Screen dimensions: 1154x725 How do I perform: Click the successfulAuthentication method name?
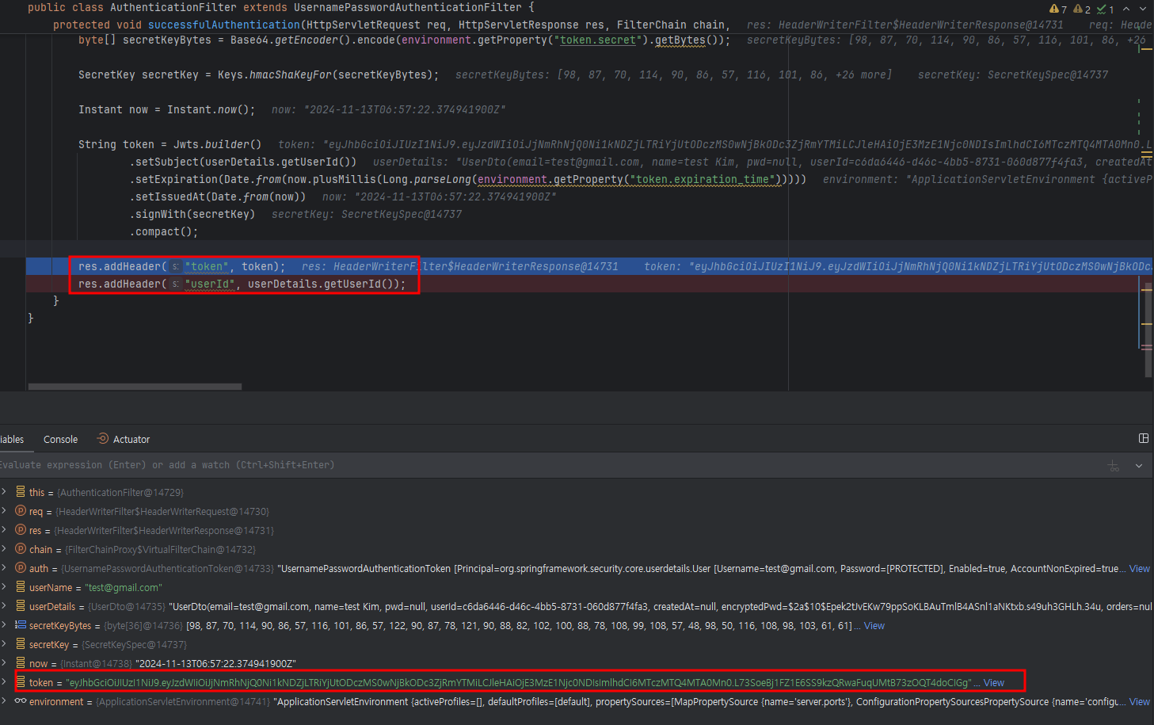tap(224, 25)
